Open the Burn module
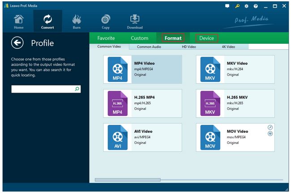The width and height of the screenshot is (291, 195). [x=77, y=21]
